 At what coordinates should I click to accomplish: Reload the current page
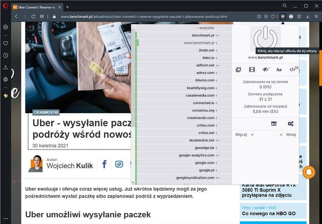tap(33, 17)
